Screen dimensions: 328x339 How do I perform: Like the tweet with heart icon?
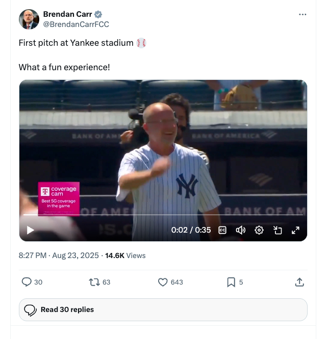163,282
